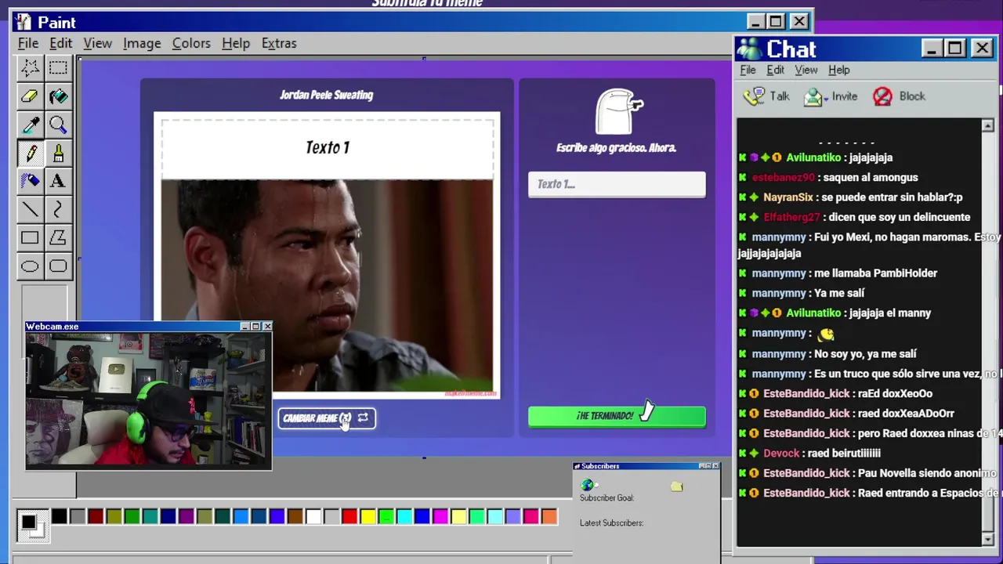Open the Edit menu in Paint
1003x564 pixels.
(60, 43)
